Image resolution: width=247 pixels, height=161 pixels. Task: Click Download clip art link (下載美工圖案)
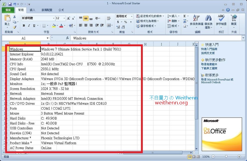point(209,68)
